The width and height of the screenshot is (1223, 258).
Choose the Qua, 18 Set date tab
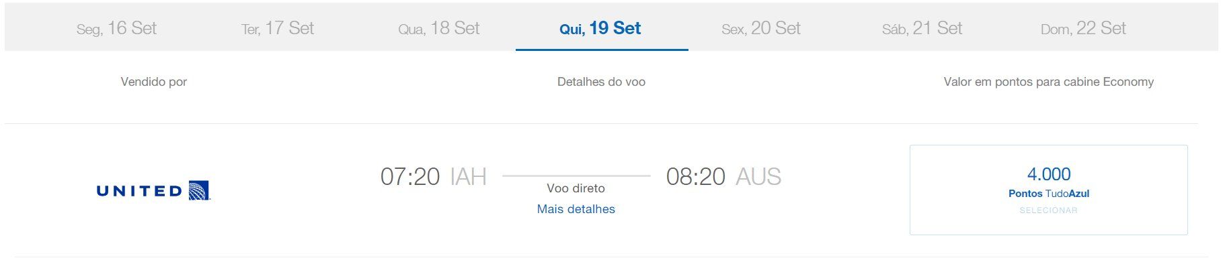pyautogui.click(x=439, y=28)
